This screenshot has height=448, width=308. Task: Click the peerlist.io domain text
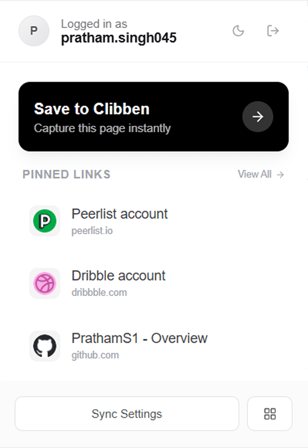tap(92, 231)
